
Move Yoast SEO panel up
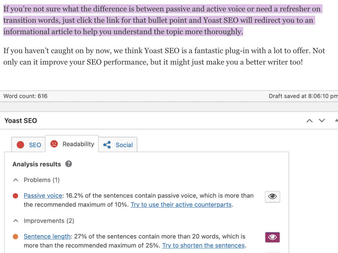point(310,121)
